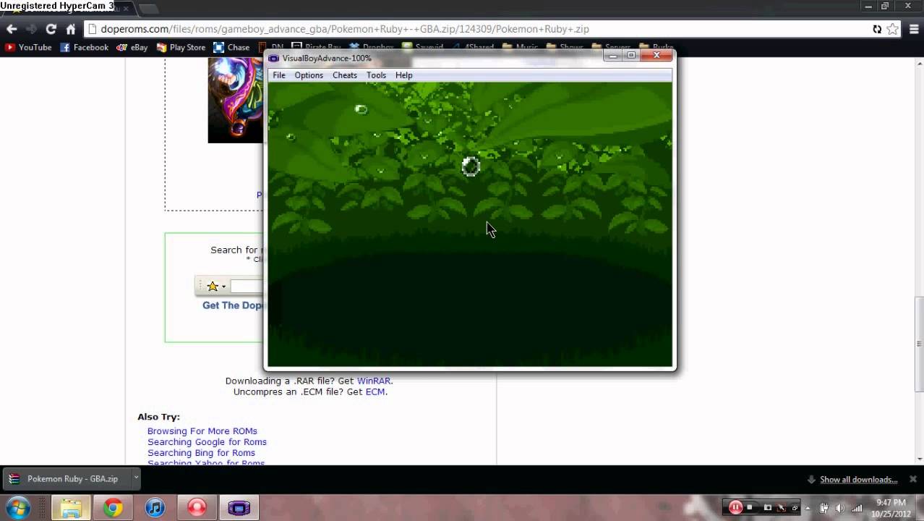Pause the HyperCam recording
924x521 pixels.
coord(735,507)
